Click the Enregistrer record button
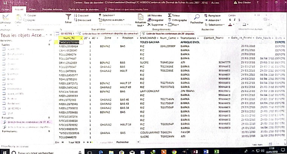Viewport: 287px width, 154px height. pyautogui.click(x=155, y=20)
